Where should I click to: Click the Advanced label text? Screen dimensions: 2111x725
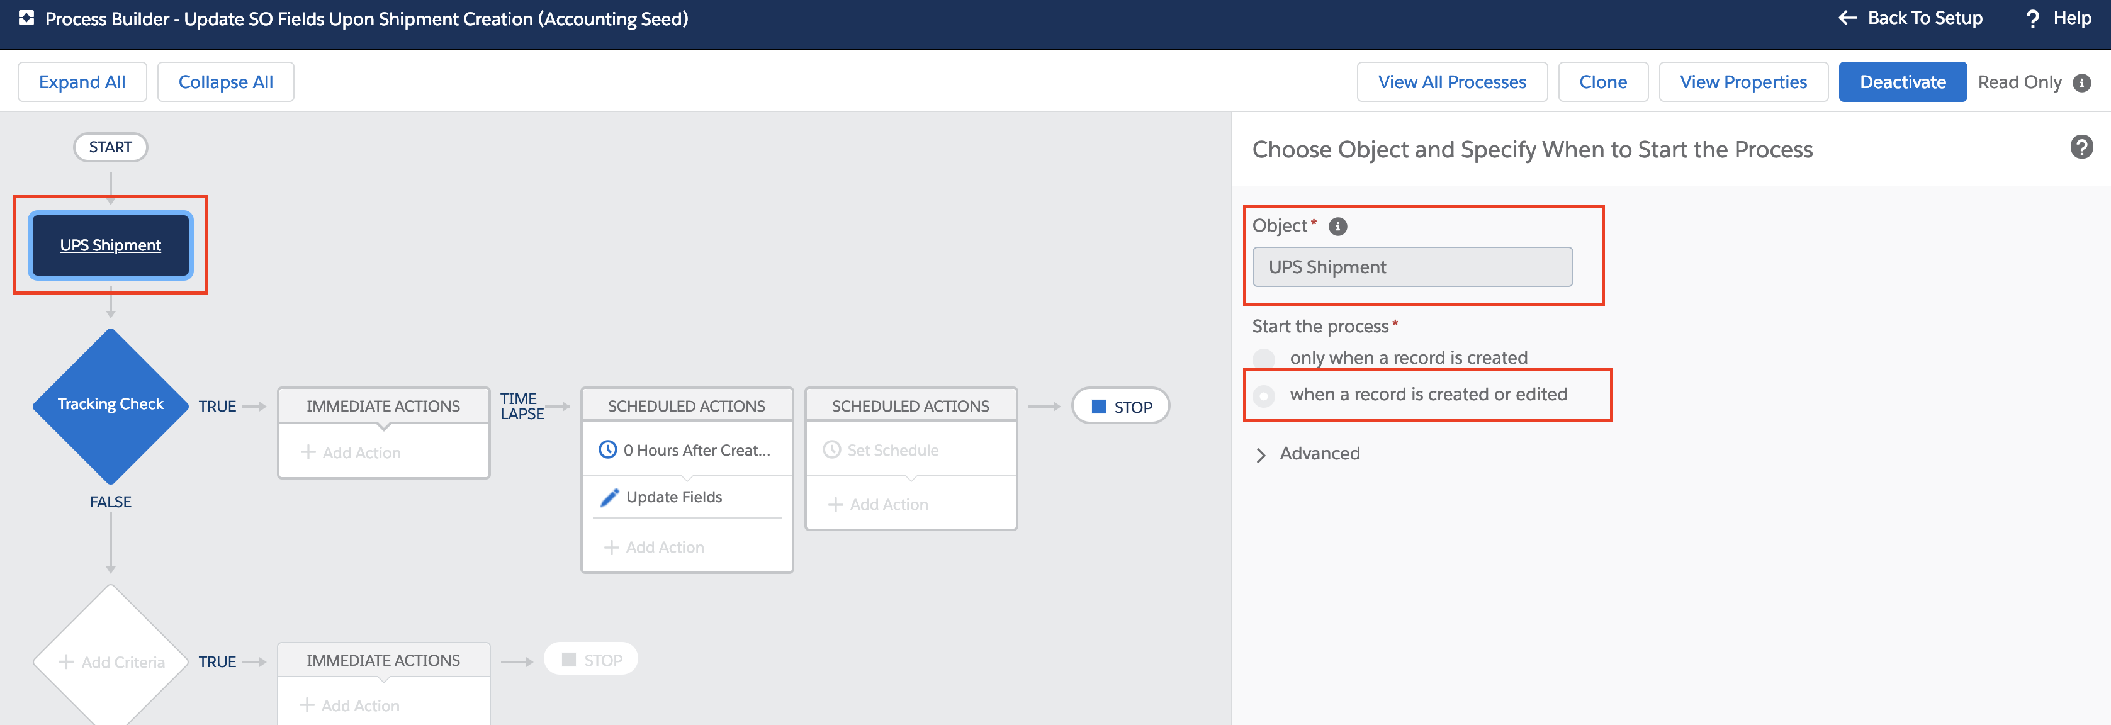[x=1319, y=454]
